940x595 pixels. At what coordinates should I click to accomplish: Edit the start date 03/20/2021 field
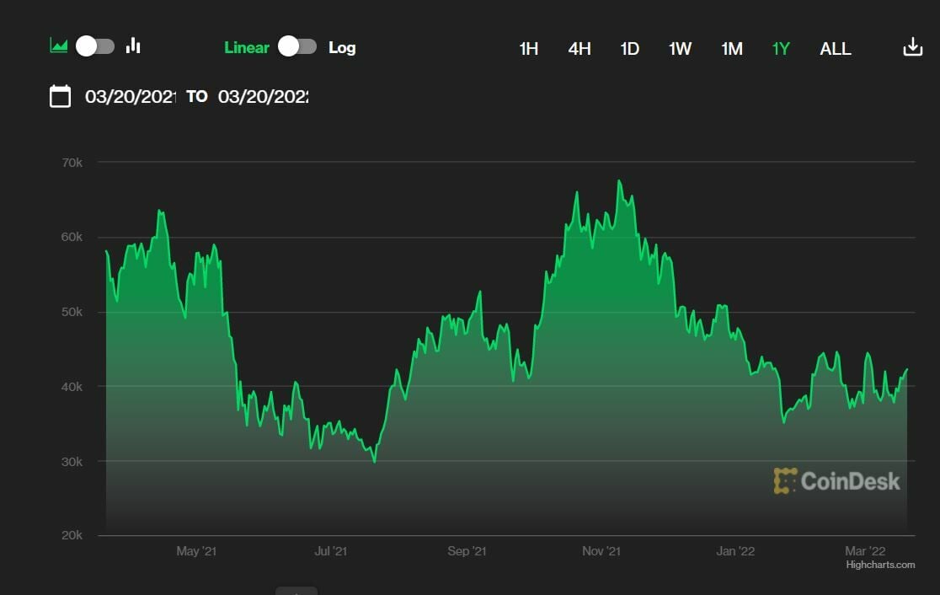(x=130, y=97)
